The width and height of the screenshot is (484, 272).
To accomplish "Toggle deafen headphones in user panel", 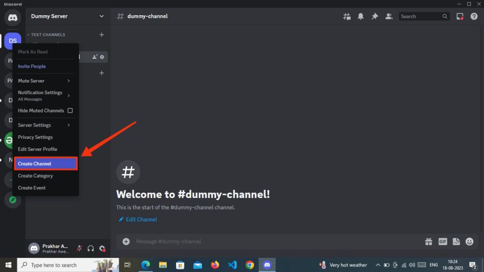I will [91, 248].
